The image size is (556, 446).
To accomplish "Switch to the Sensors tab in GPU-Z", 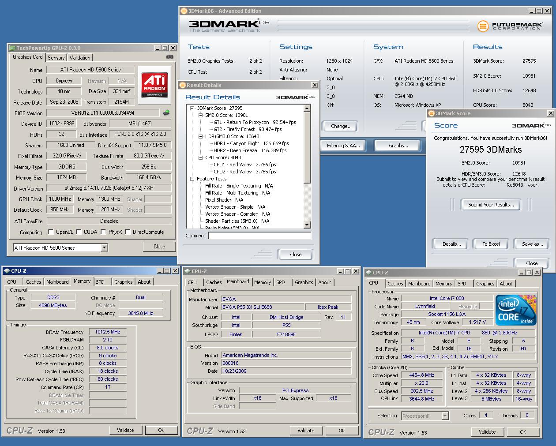I will 56,58.
